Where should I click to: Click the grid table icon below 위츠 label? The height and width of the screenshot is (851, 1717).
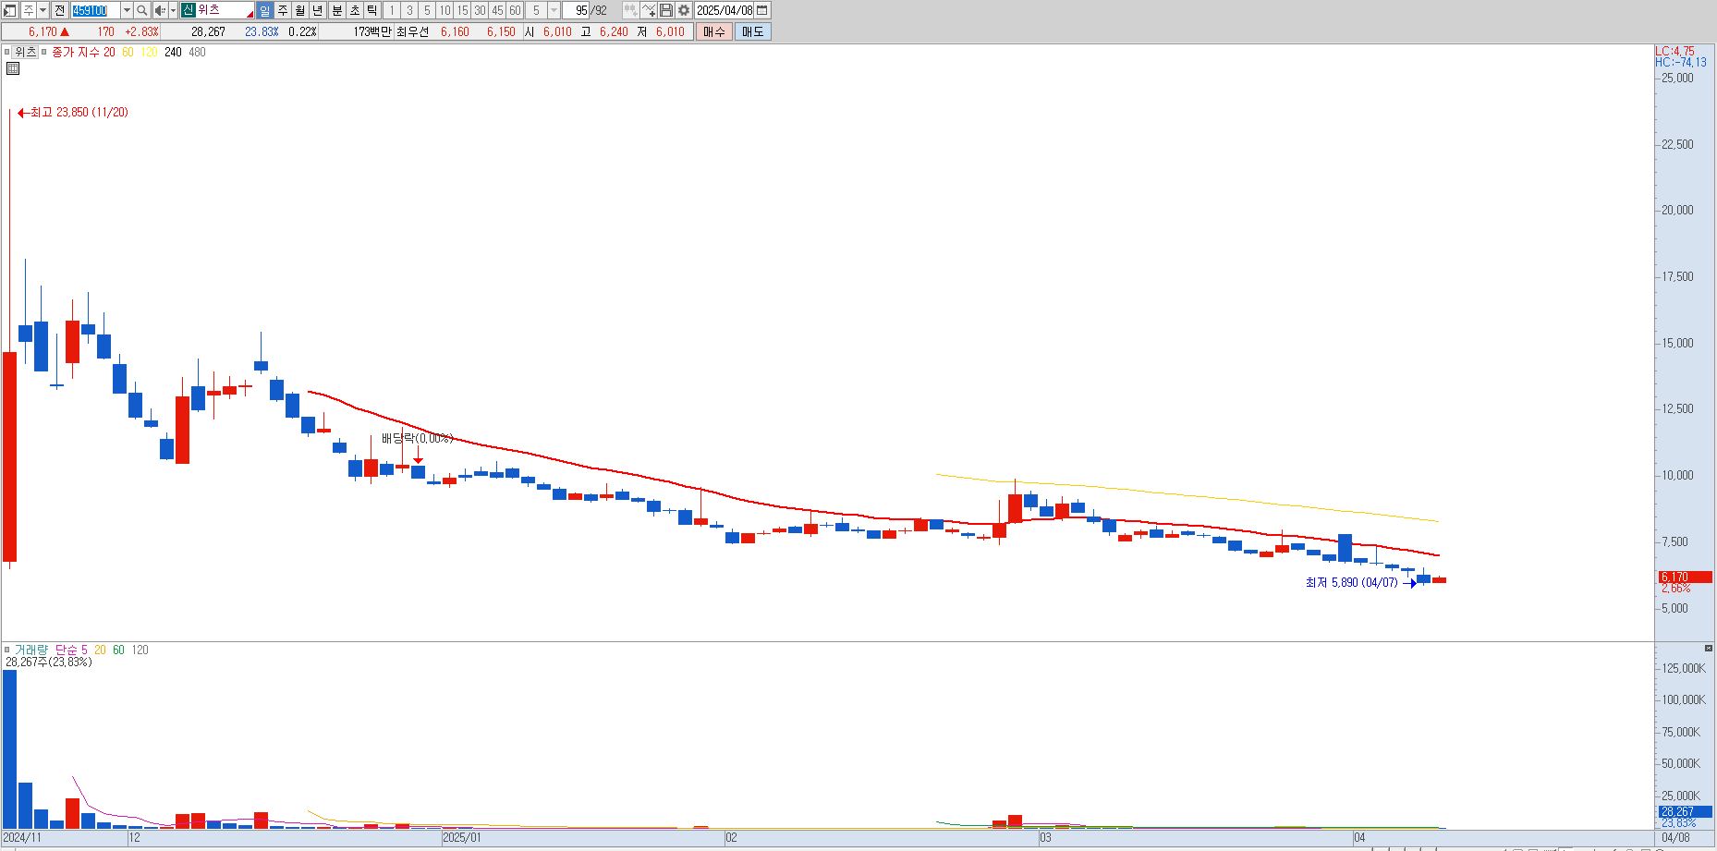(13, 68)
